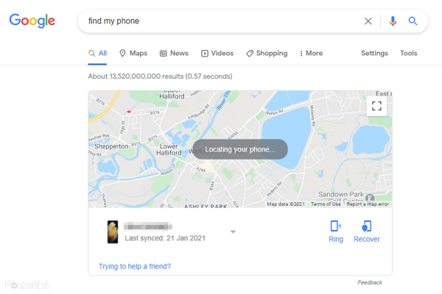Click the blue magnifier search icon
The width and height of the screenshot is (442, 294).
[413, 21]
